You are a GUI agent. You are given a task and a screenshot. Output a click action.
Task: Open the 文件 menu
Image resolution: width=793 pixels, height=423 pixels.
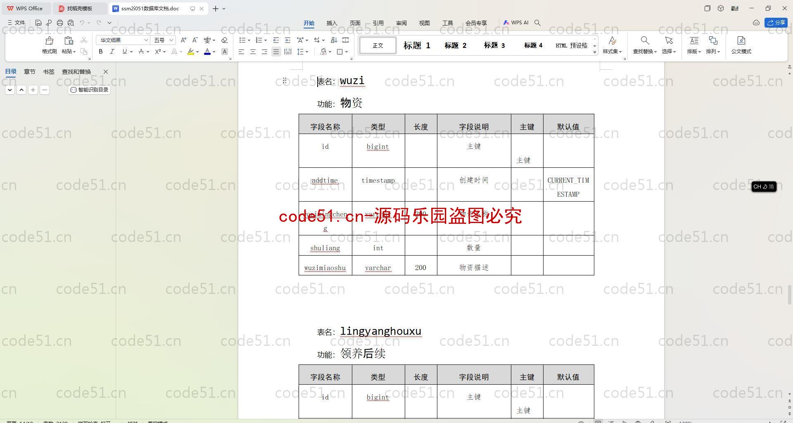(x=17, y=23)
